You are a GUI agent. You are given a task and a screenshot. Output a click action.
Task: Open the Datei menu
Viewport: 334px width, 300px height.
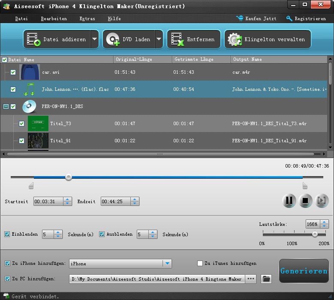[21, 18]
